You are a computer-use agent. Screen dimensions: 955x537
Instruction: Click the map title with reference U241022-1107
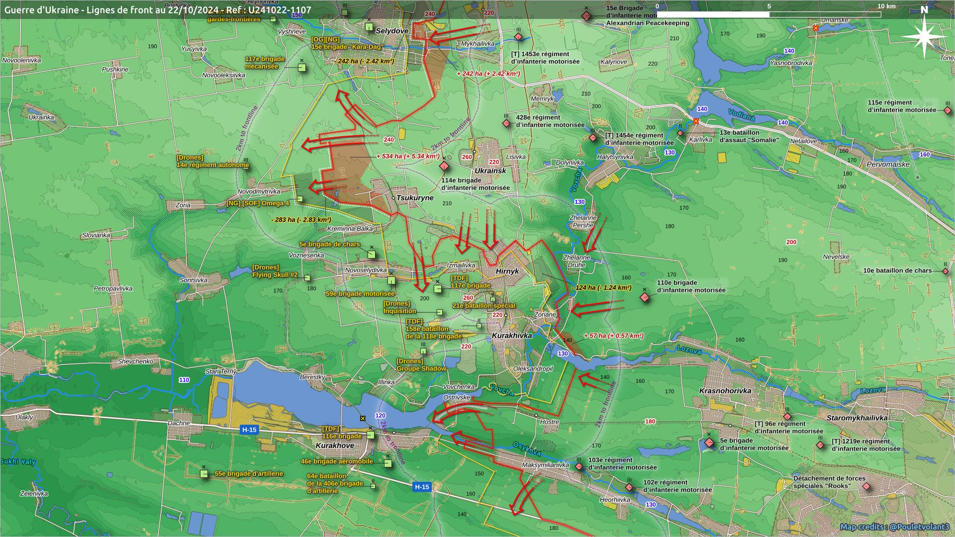coord(158,10)
